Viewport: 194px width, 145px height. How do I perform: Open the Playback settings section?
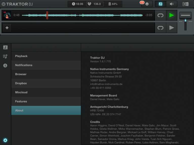coord(46,56)
